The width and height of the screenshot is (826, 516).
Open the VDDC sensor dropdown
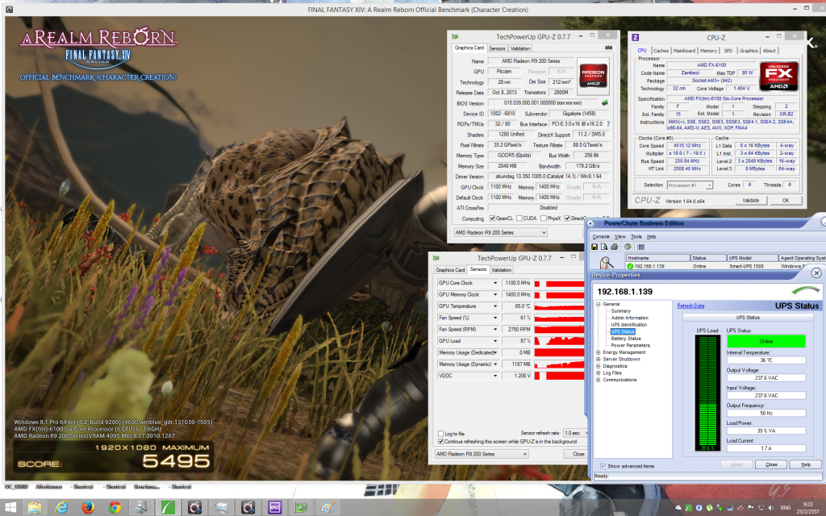[494, 376]
